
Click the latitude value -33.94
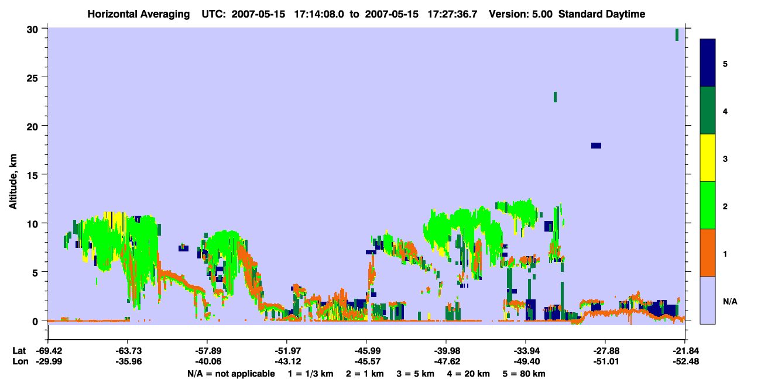[x=526, y=350]
